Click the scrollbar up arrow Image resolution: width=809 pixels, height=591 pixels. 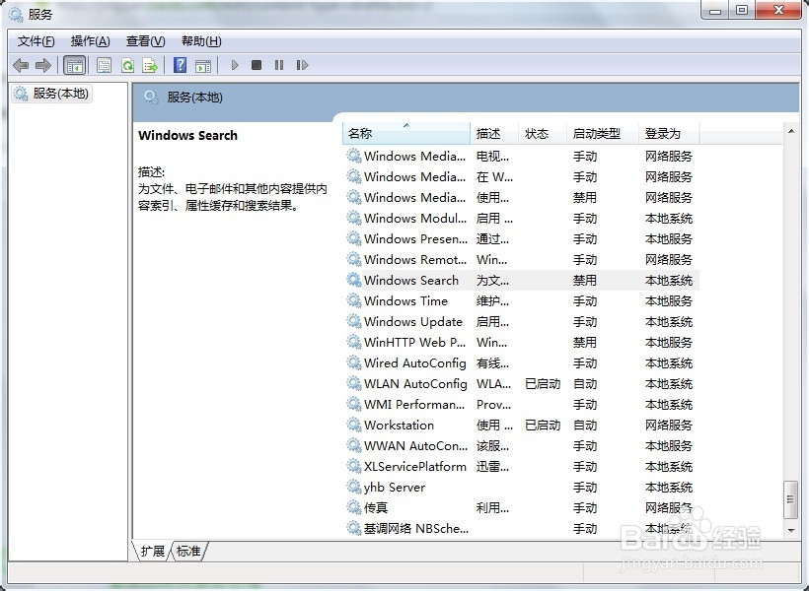click(x=791, y=131)
